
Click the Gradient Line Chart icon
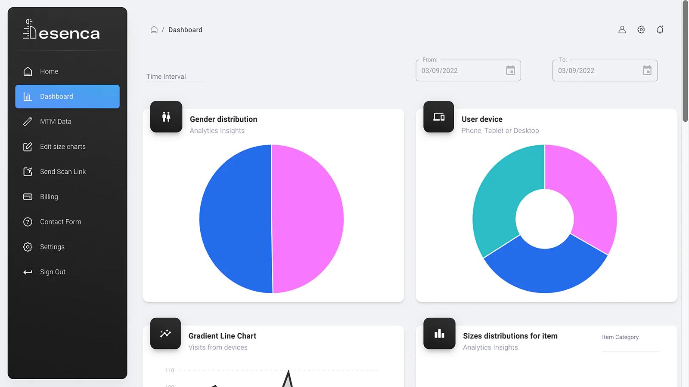point(166,333)
